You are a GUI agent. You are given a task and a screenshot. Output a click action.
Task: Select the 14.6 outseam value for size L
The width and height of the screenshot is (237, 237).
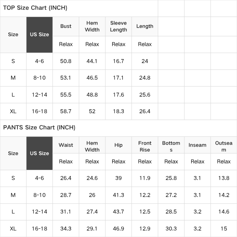pos(224,212)
